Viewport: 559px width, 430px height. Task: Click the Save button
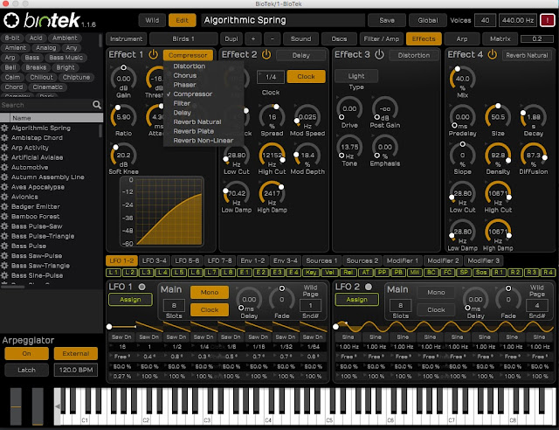click(387, 20)
